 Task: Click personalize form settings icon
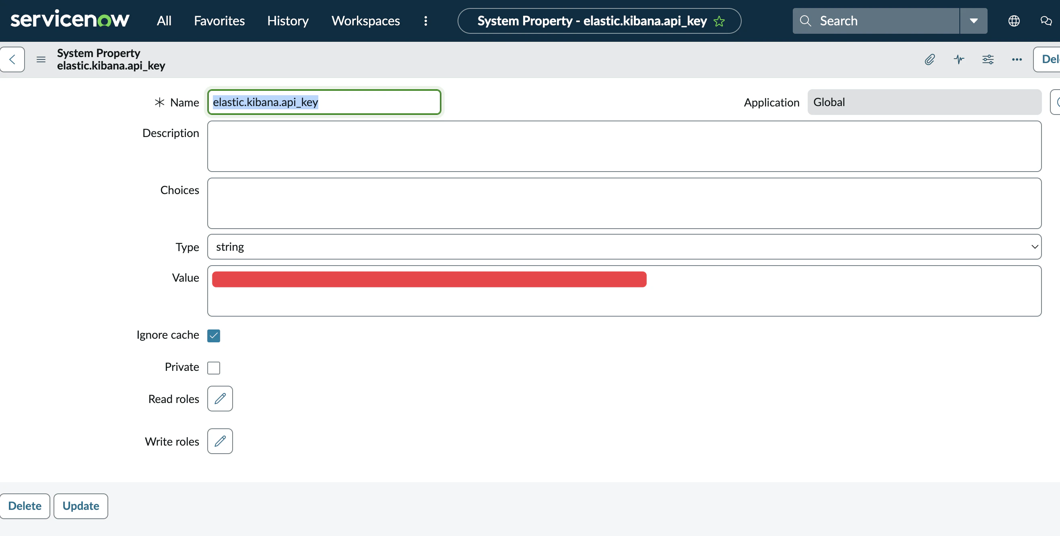click(x=988, y=59)
